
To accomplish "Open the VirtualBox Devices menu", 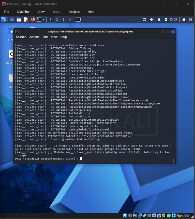I will point(74,12).
